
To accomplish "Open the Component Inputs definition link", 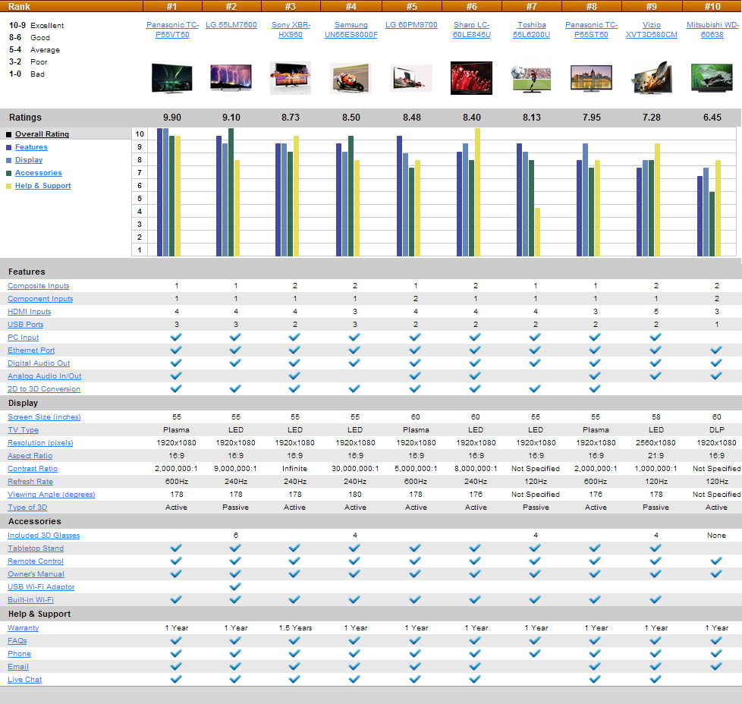I will coord(40,299).
